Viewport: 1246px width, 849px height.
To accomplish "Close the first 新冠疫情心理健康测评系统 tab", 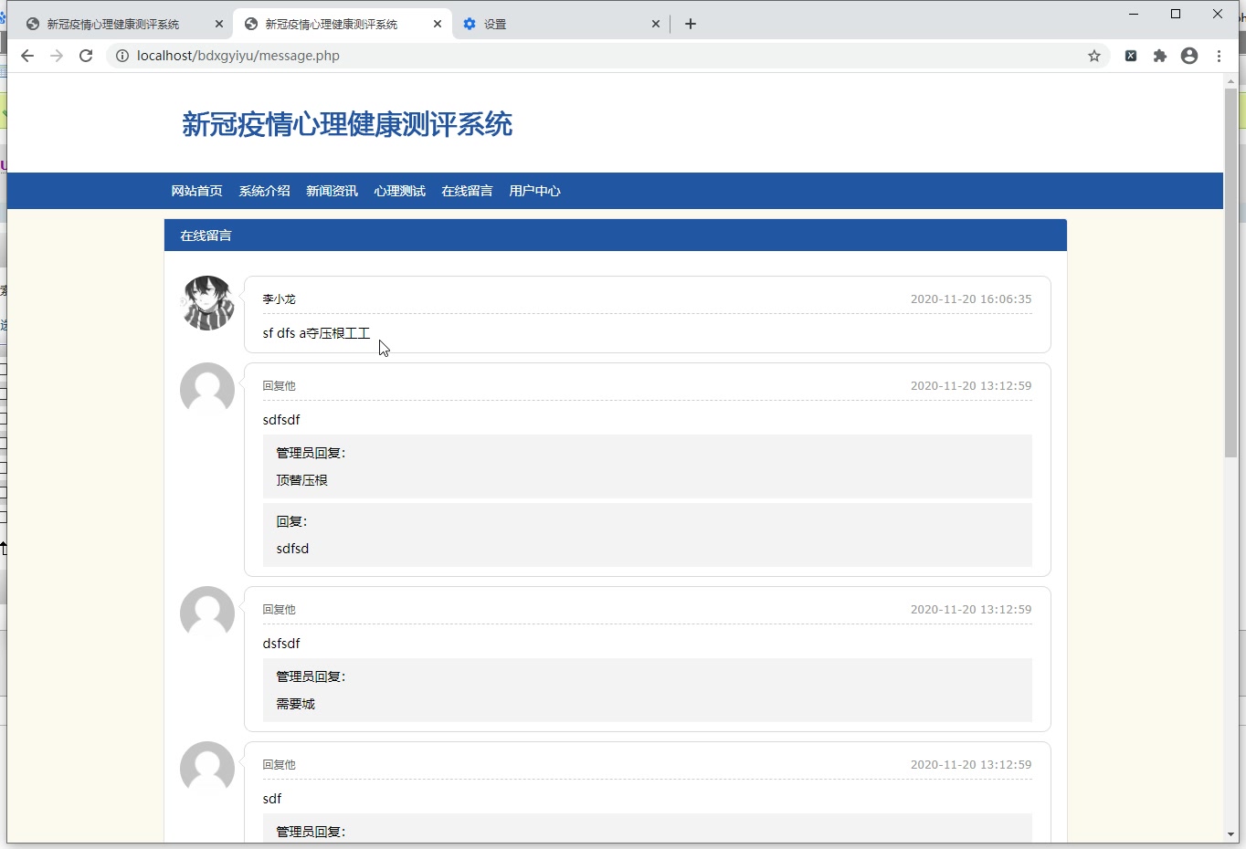I will pos(219,24).
